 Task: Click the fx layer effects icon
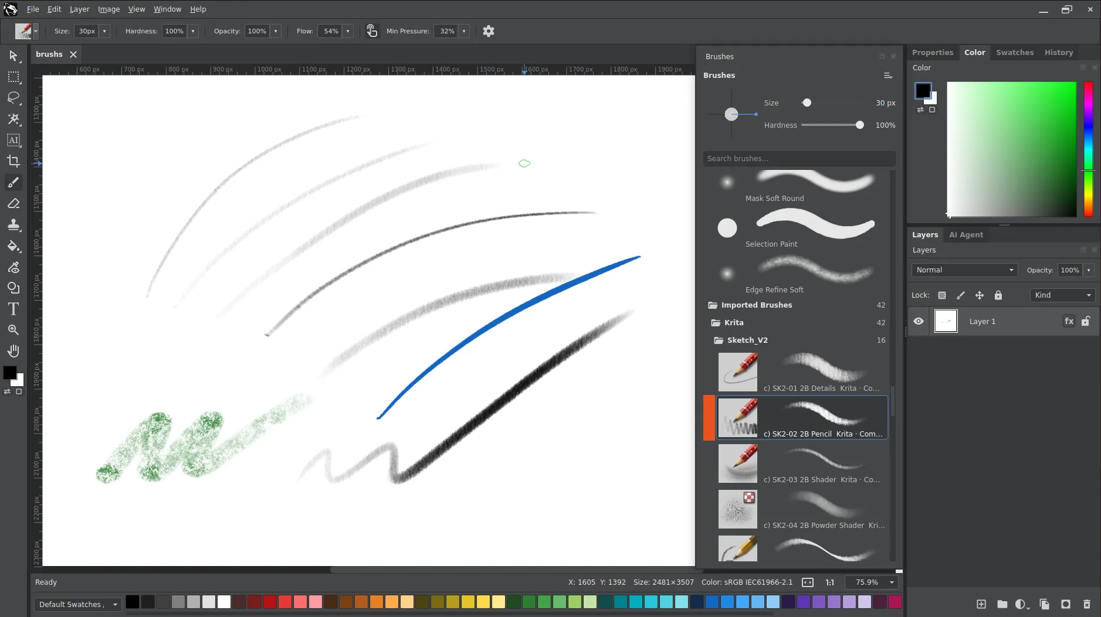click(x=1069, y=321)
